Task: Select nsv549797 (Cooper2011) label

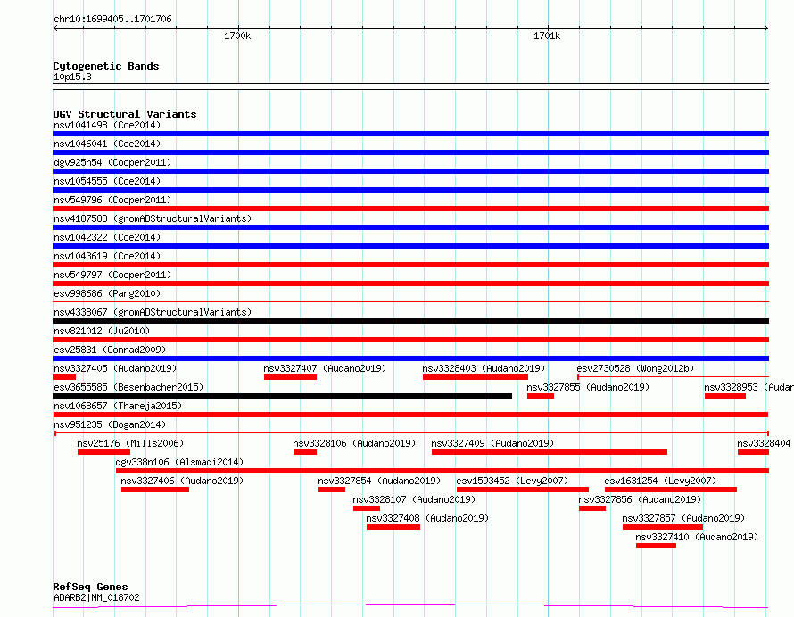Action: 112,275
